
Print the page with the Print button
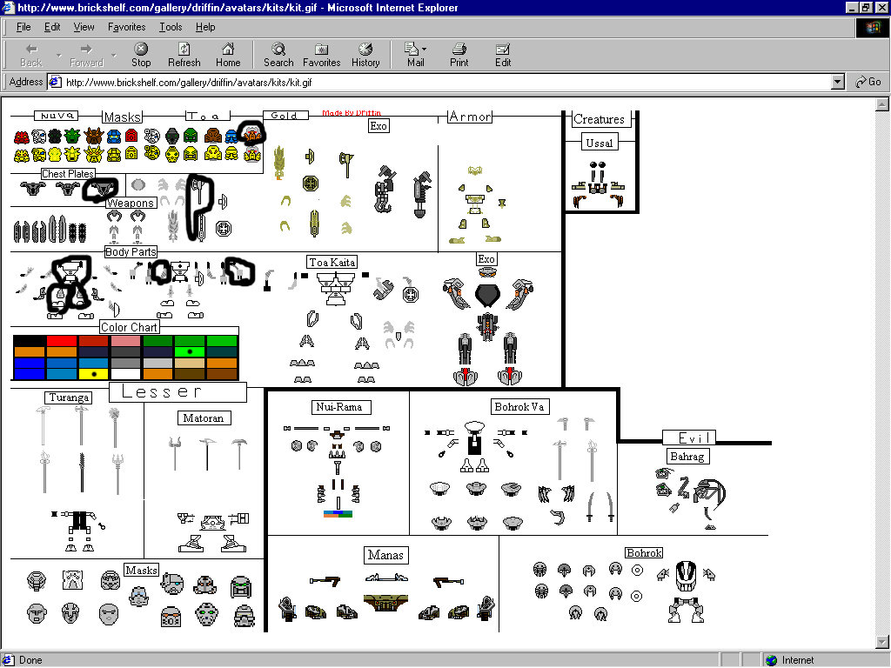click(459, 55)
